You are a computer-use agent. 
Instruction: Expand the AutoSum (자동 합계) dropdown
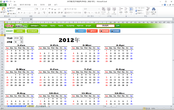145,8
